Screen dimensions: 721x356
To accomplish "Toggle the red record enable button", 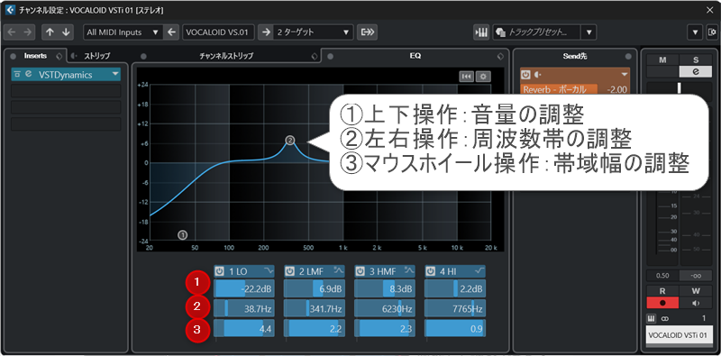I will pos(662,303).
